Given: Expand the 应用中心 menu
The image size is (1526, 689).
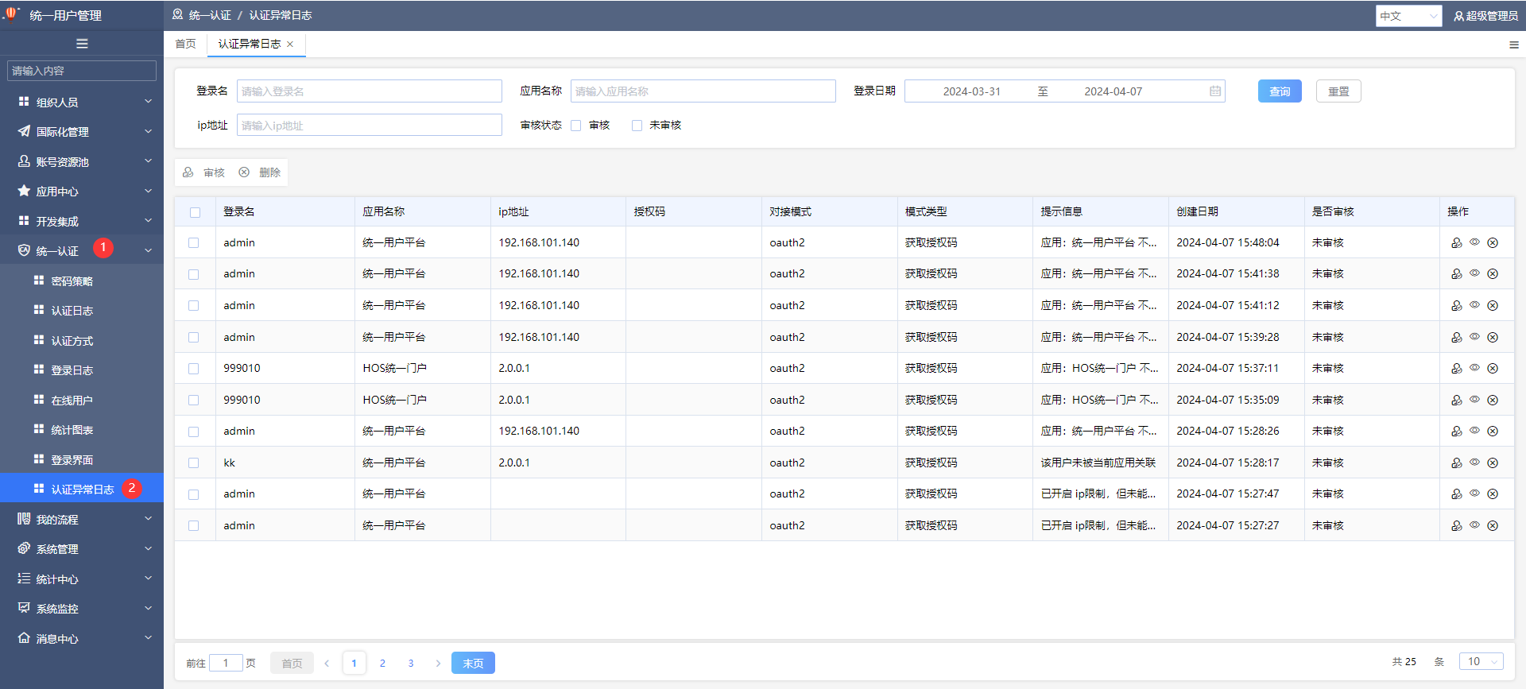Looking at the screenshot, I should 82,191.
